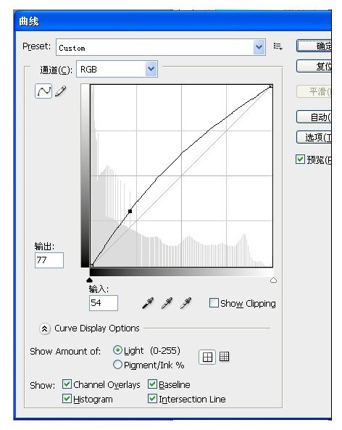Pick the white point eyedropper

(185, 303)
